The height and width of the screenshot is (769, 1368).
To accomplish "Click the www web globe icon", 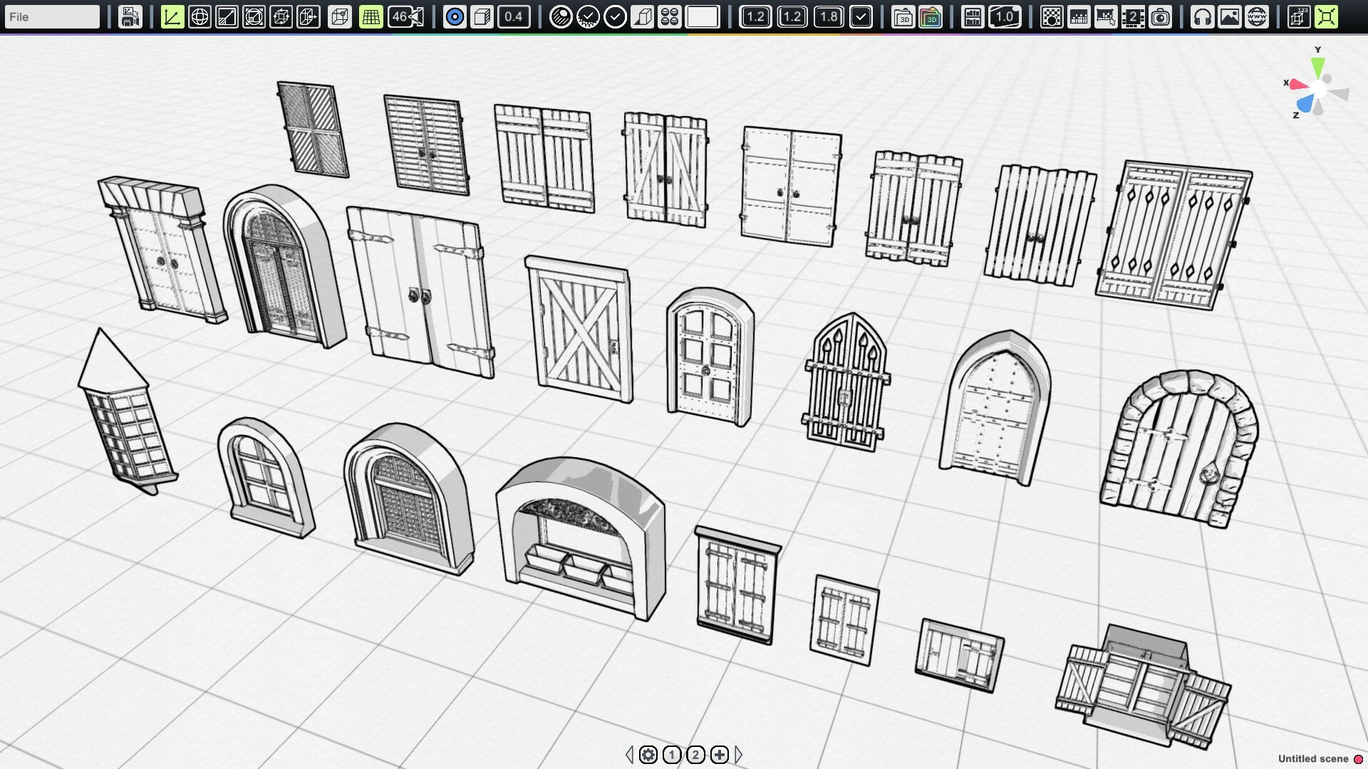I will point(1257,16).
